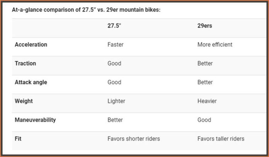Click the table title about 27.5" vs. 29er bikes
The height and width of the screenshot is (157, 269).
coord(86,9)
